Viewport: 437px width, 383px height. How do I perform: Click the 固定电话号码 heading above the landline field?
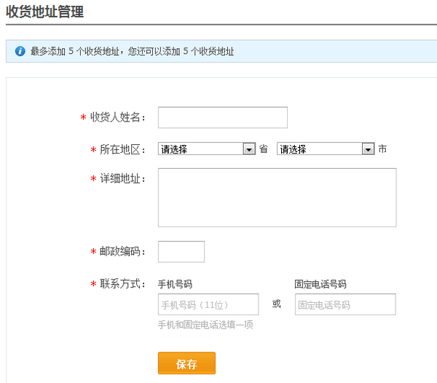coord(320,284)
